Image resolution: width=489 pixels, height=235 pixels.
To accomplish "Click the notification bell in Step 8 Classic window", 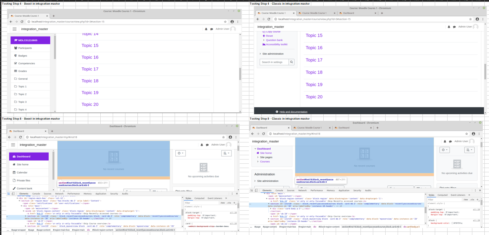I will (x=445, y=141).
